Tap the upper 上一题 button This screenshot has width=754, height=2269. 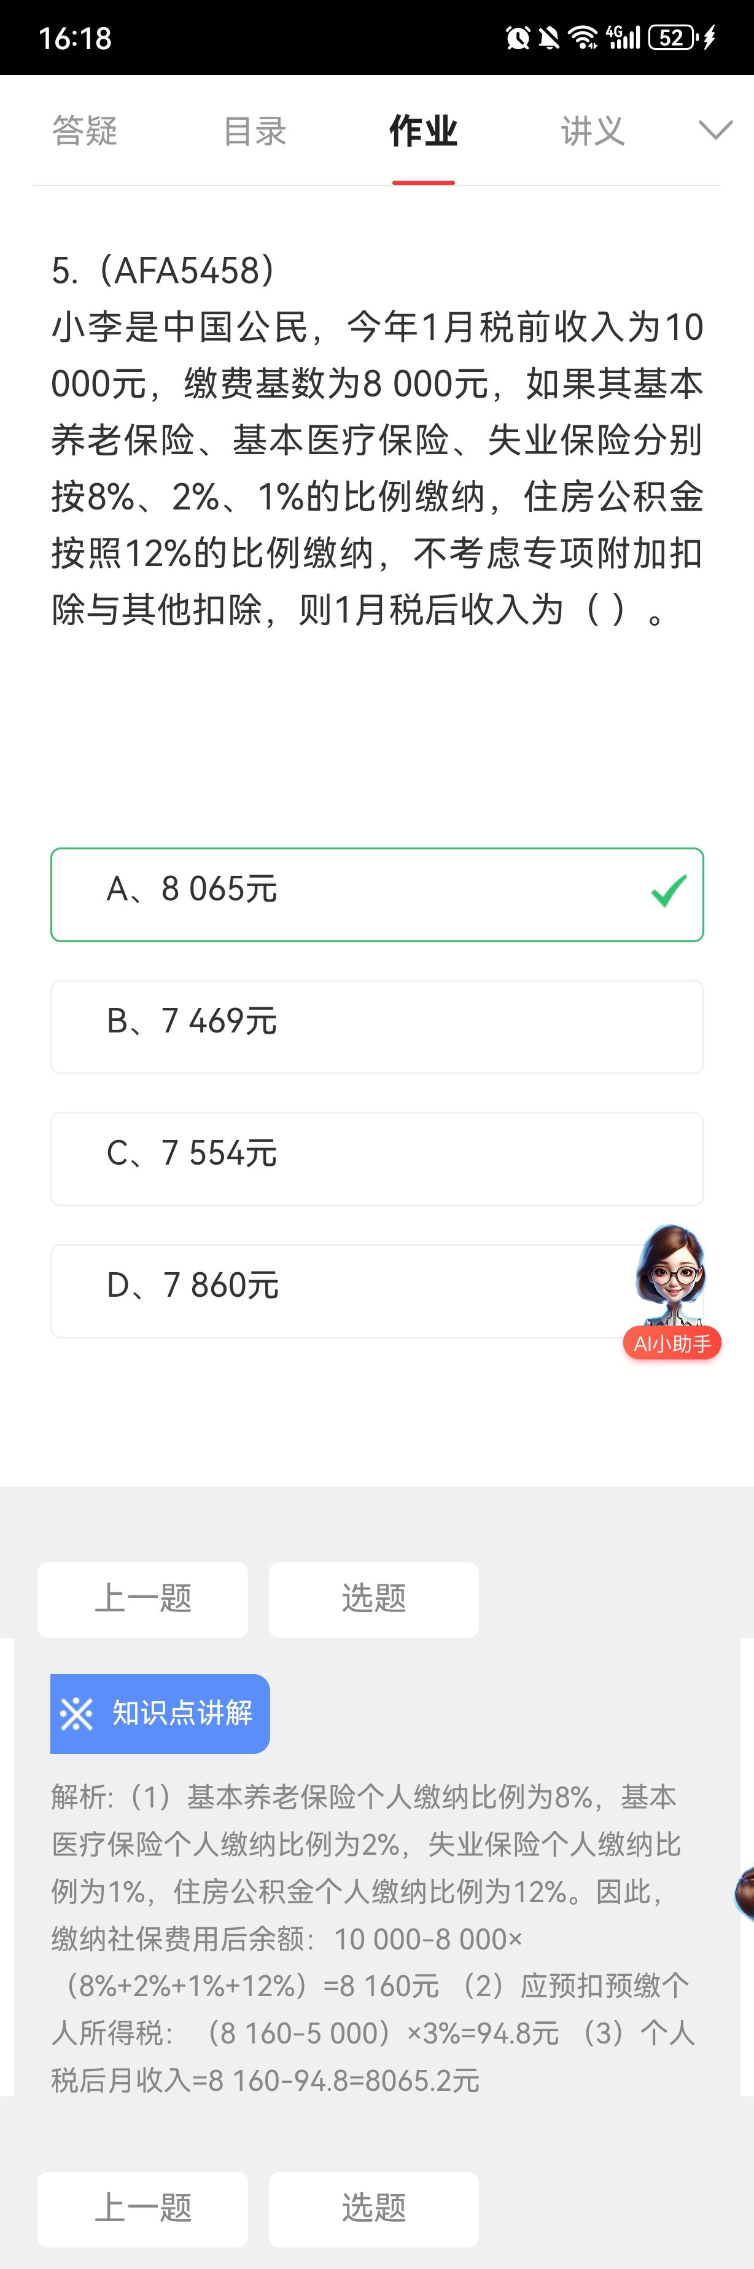(x=142, y=1599)
